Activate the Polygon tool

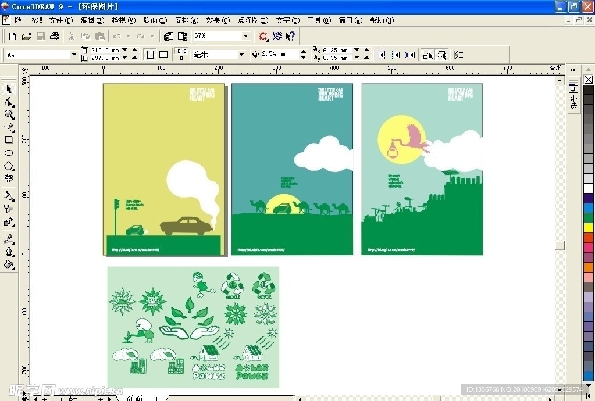tap(9, 166)
